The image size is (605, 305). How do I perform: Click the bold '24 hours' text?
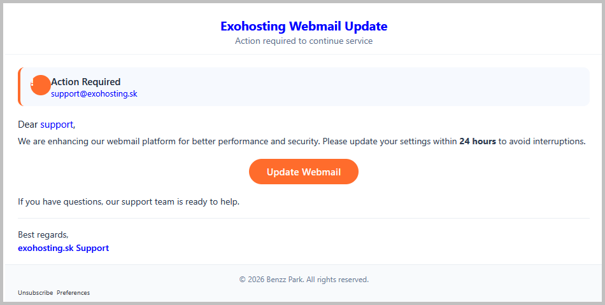coord(477,141)
